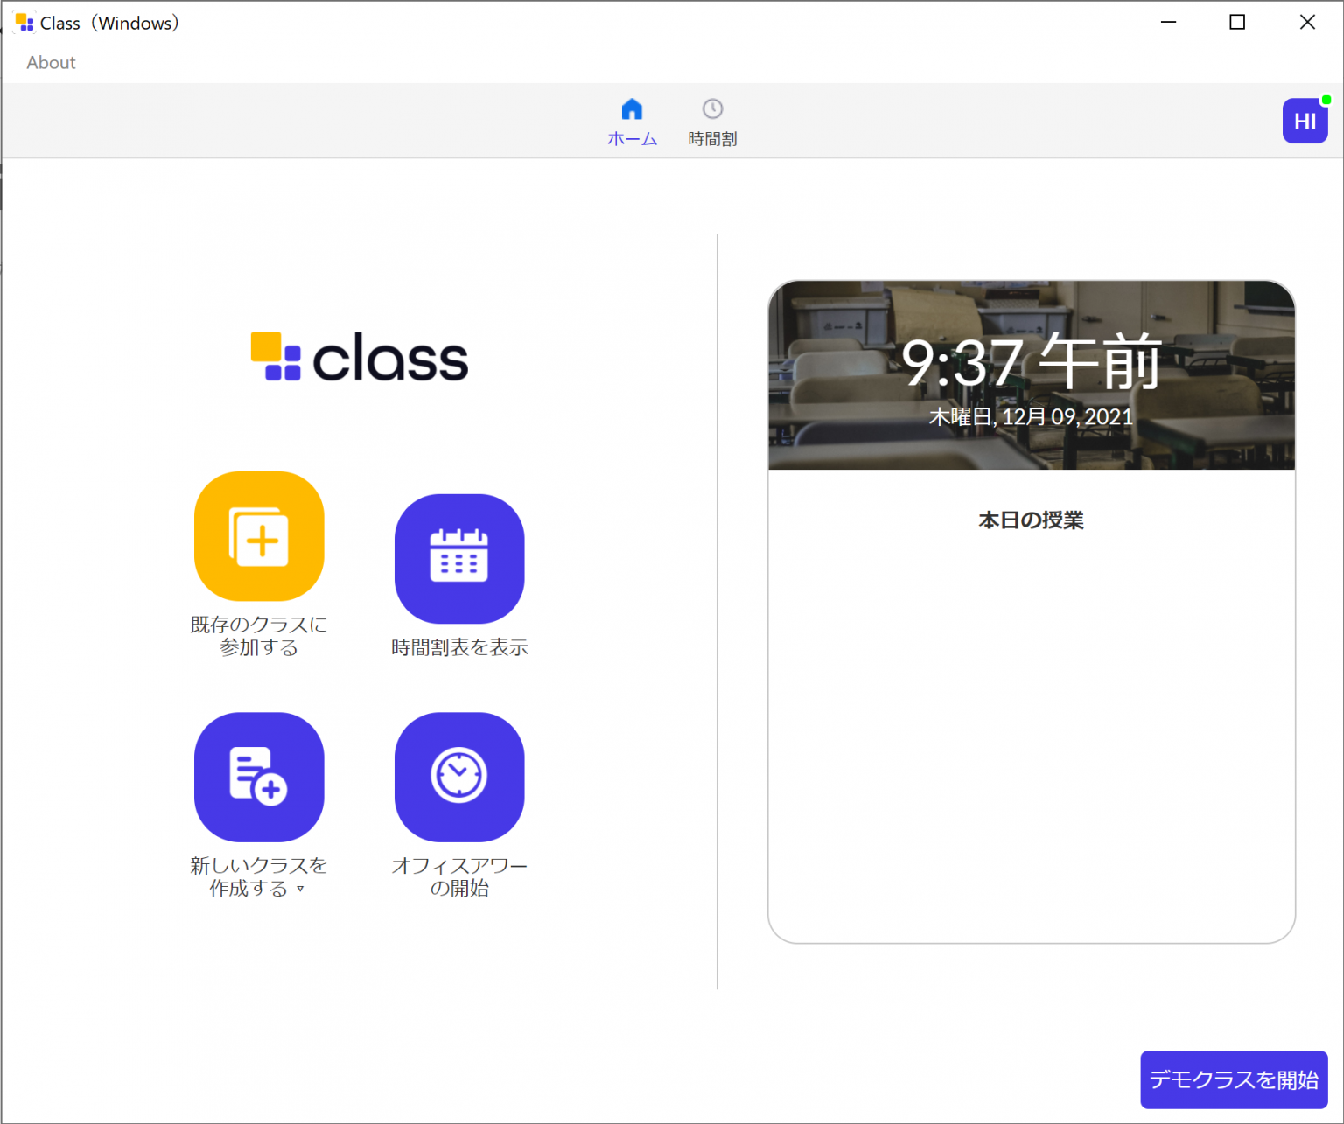Image resolution: width=1344 pixels, height=1124 pixels.
Task: Maximize the Class window
Action: pyautogui.click(x=1237, y=23)
